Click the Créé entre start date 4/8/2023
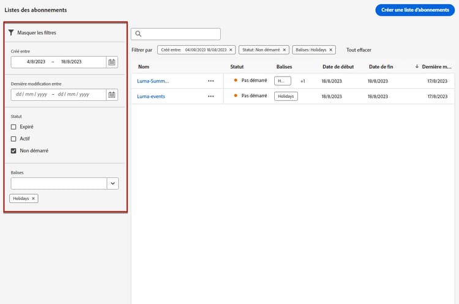This screenshot has width=459, height=304. click(35, 62)
